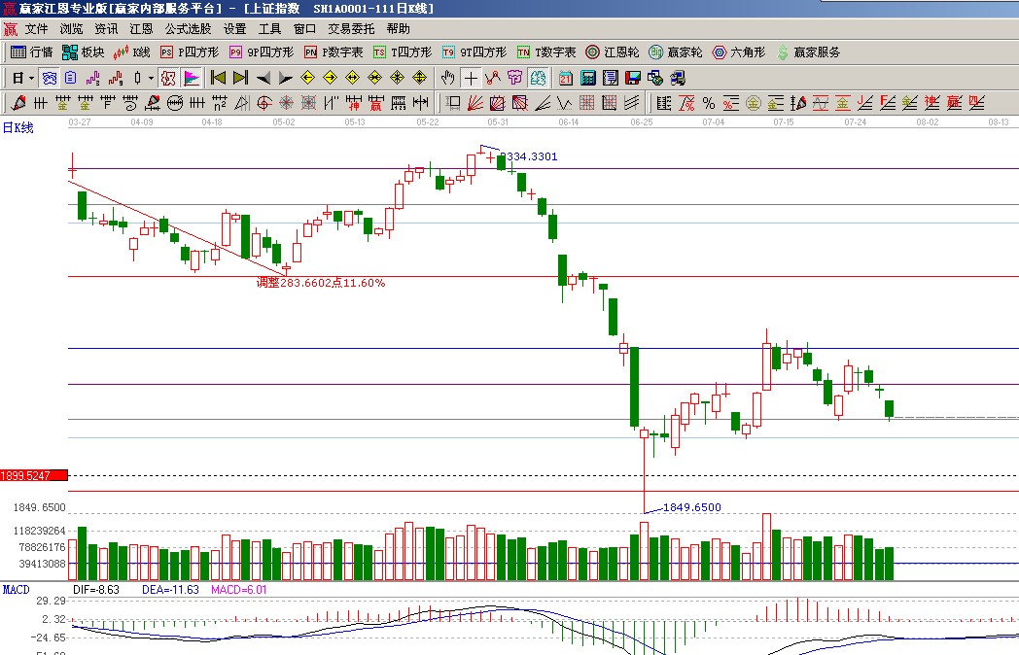Open the 公式选股 menu
Viewport: 1019px width, 655px height.
(x=188, y=29)
